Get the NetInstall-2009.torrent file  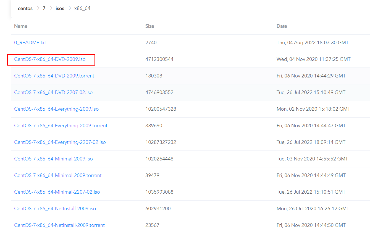[x=59, y=225]
